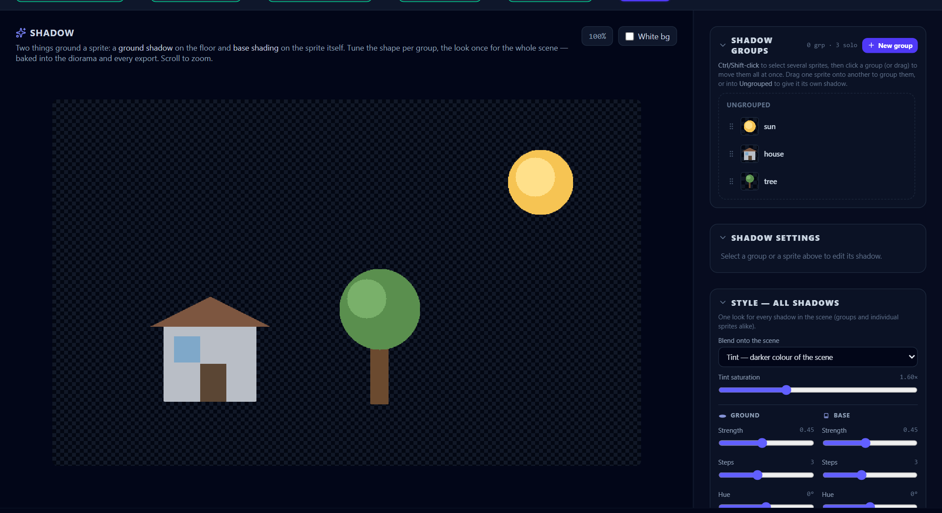The height and width of the screenshot is (513, 942).
Task: Click the UNGROUPED section label
Action: pos(748,105)
